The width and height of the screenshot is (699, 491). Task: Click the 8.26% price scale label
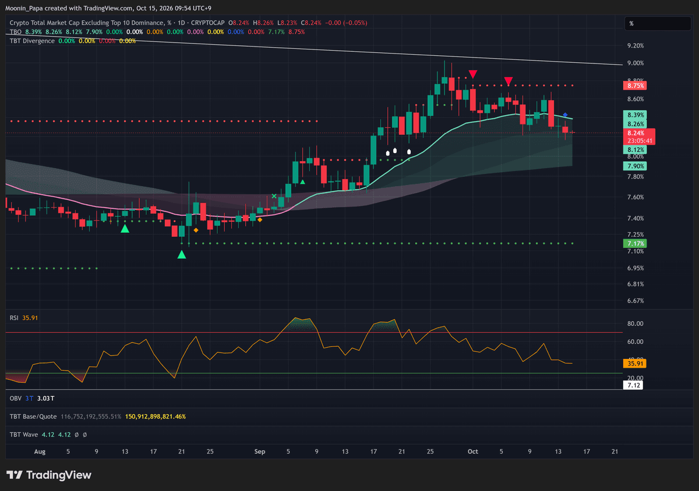coord(634,124)
